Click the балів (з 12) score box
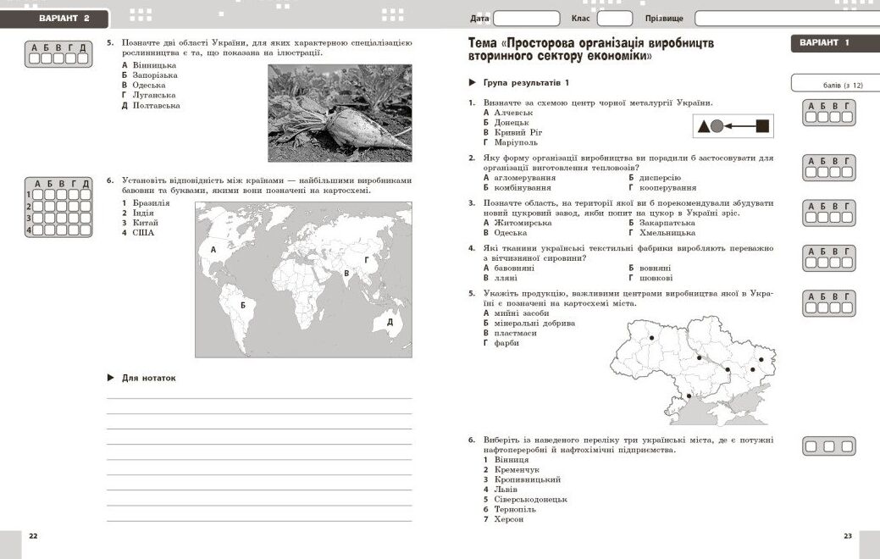Screen dimensions: 880x559 pos(835,83)
